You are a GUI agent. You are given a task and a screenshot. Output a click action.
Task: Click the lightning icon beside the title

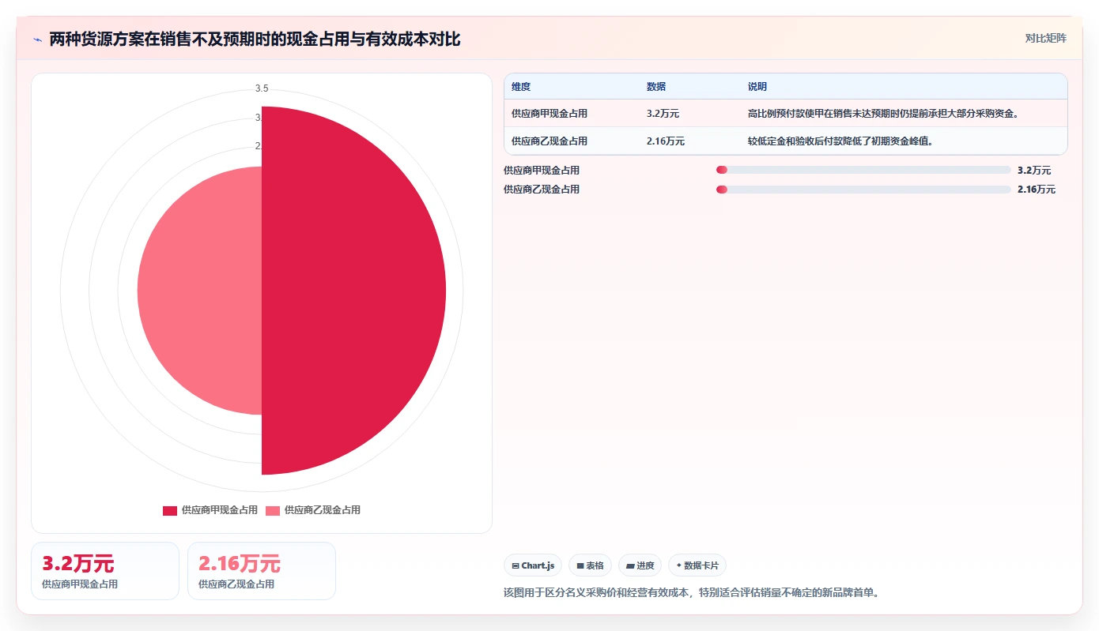point(37,39)
